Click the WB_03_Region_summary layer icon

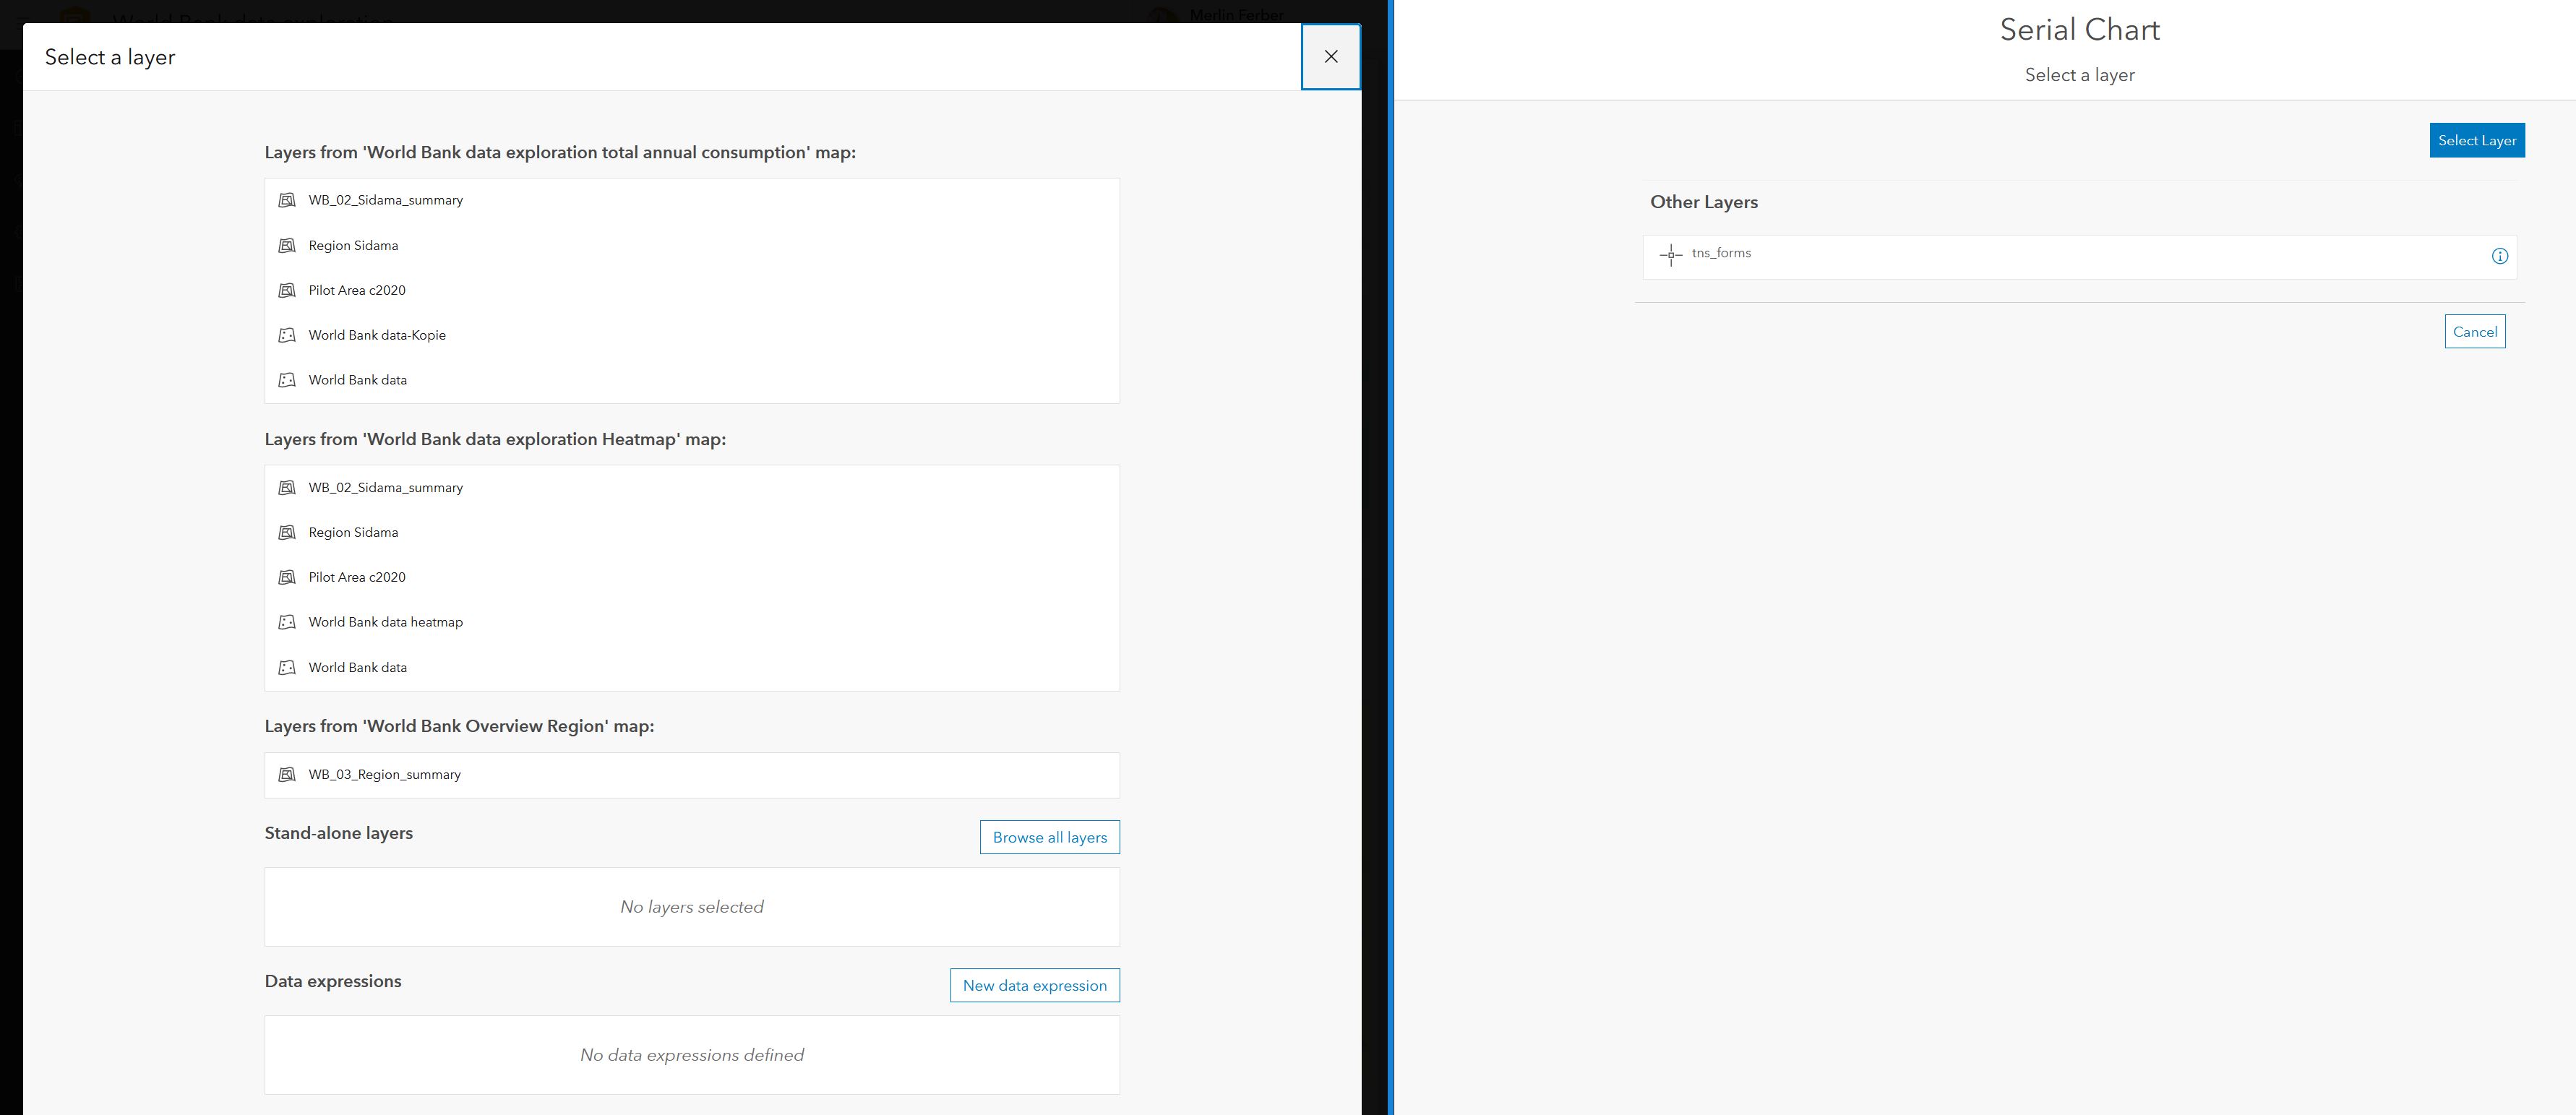pyautogui.click(x=288, y=773)
